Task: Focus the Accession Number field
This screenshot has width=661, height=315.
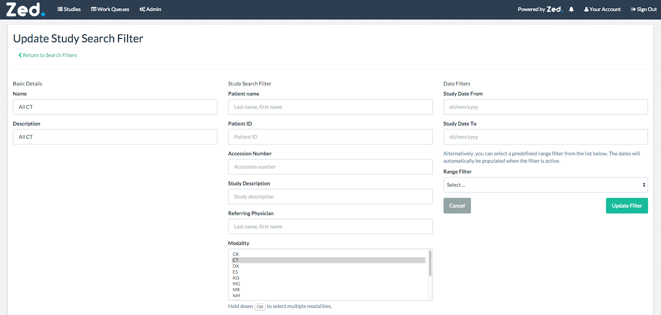Action: pyautogui.click(x=330, y=167)
